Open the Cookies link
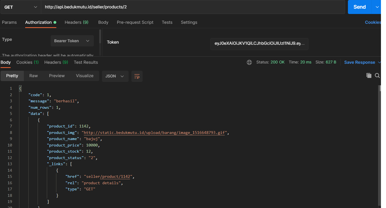The image size is (386, 208). (x=373, y=22)
